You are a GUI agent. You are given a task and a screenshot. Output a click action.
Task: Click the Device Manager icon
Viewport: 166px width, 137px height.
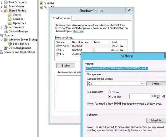tap(6, 31)
